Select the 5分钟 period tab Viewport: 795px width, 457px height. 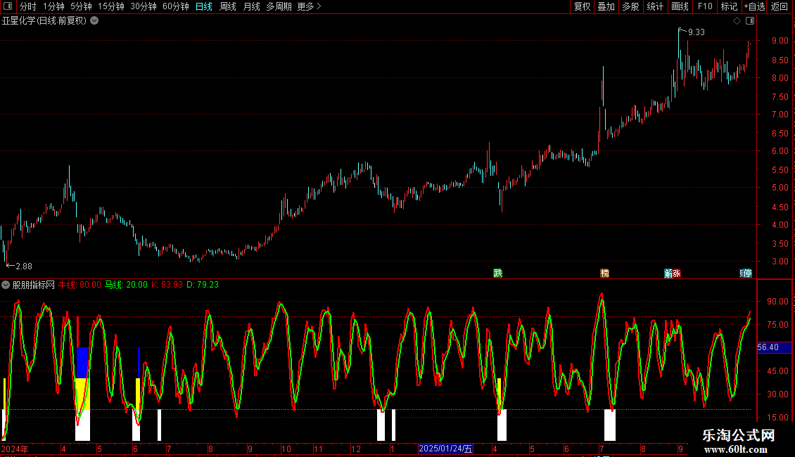click(81, 6)
